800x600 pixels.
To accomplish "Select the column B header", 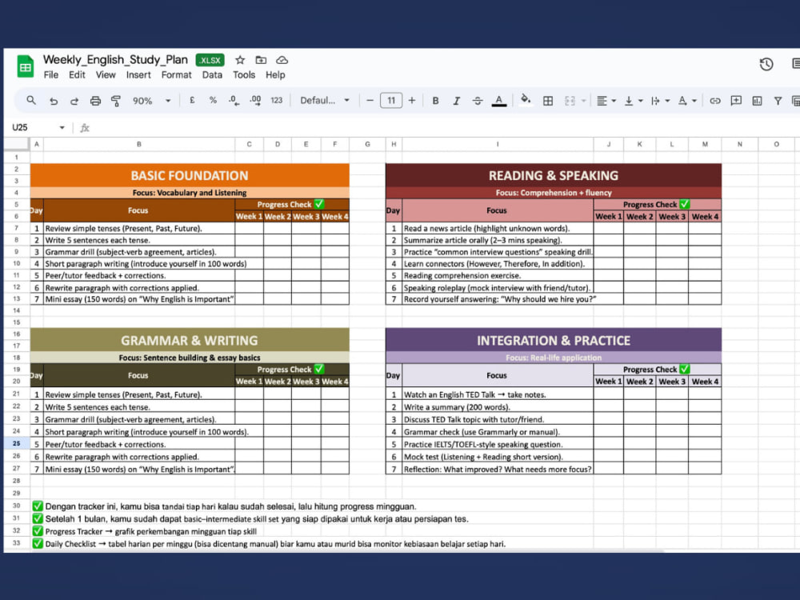I will pyautogui.click(x=138, y=144).
